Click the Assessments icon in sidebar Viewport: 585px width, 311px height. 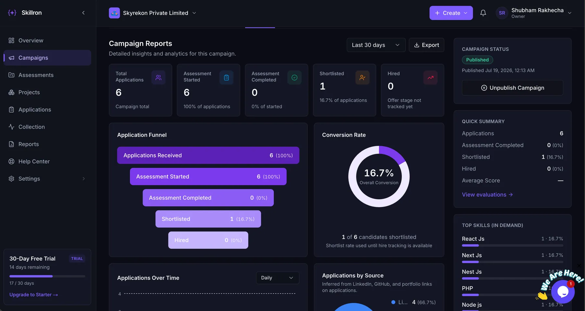point(11,75)
